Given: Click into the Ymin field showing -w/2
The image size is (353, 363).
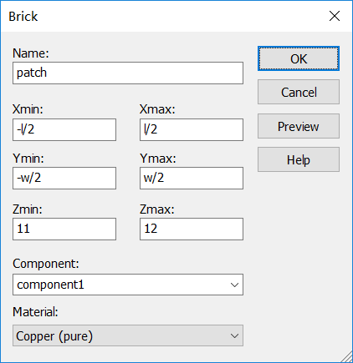Looking at the screenshot, I should point(64,178).
